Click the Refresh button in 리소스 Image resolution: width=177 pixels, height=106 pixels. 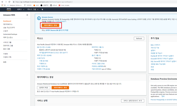tap(139, 39)
